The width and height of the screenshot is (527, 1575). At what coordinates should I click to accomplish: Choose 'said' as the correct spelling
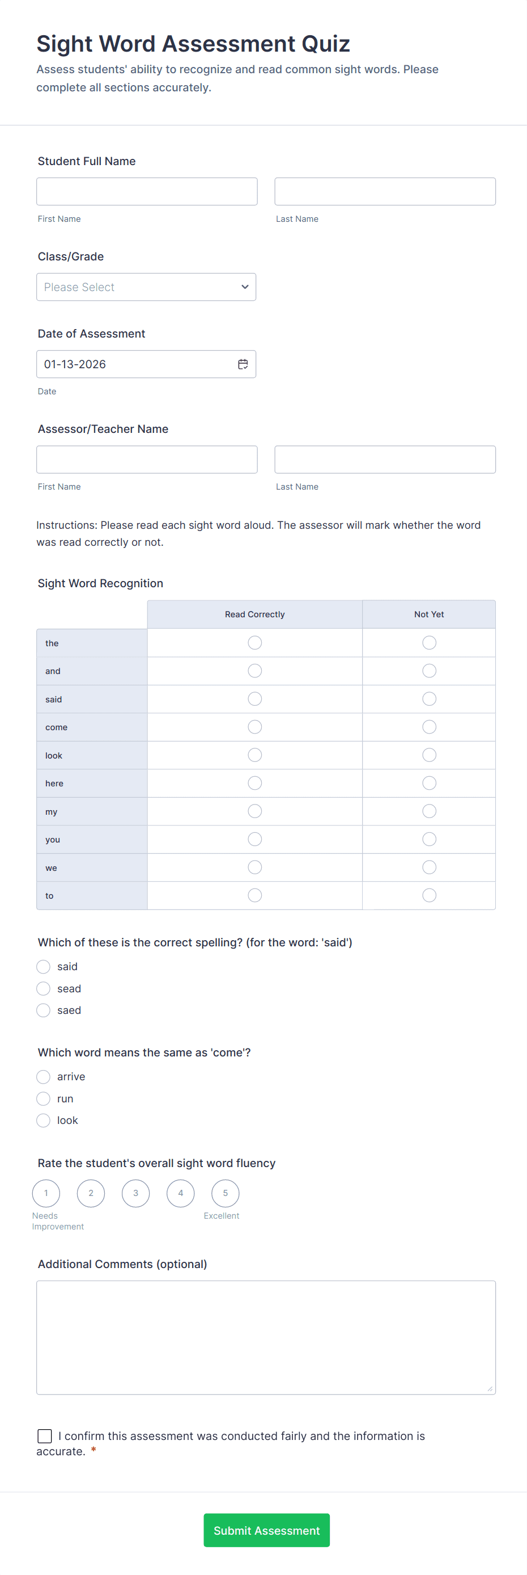tap(42, 966)
